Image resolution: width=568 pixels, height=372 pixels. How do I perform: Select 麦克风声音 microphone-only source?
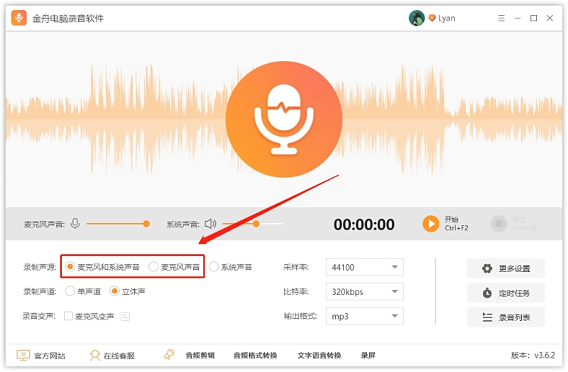(153, 267)
